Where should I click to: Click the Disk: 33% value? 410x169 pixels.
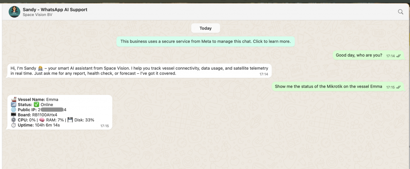pos(84,120)
